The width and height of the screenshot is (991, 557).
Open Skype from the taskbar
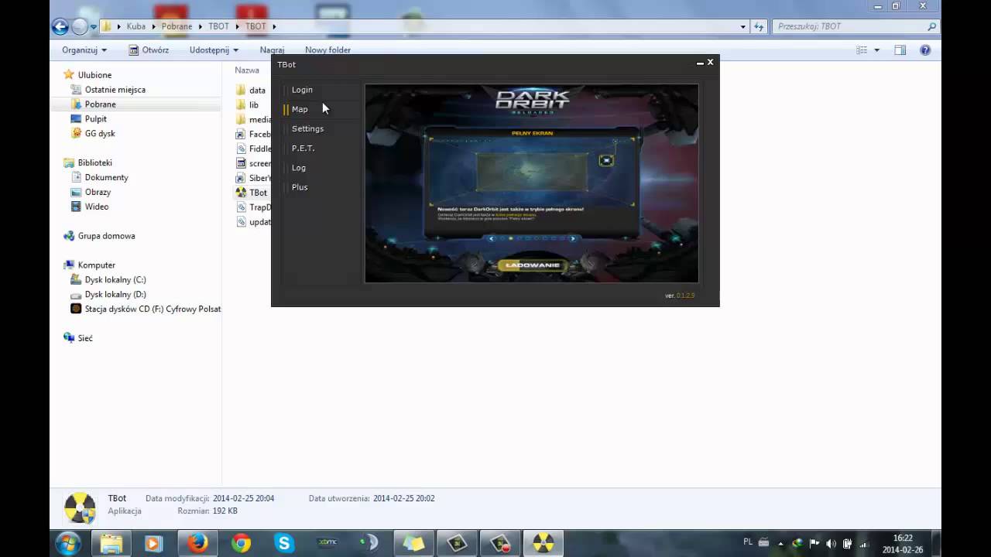284,544
